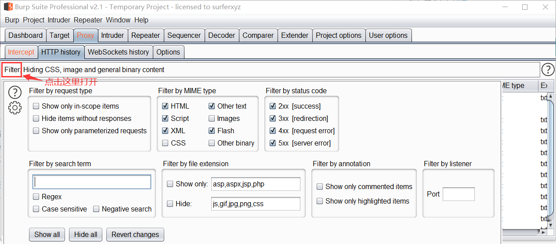Toggle Other text MIME checkbox
The image size is (556, 244).
[x=212, y=106]
